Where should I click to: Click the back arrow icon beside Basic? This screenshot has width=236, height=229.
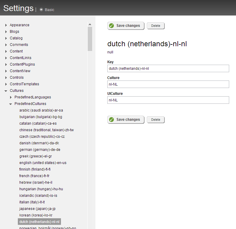click(41, 10)
